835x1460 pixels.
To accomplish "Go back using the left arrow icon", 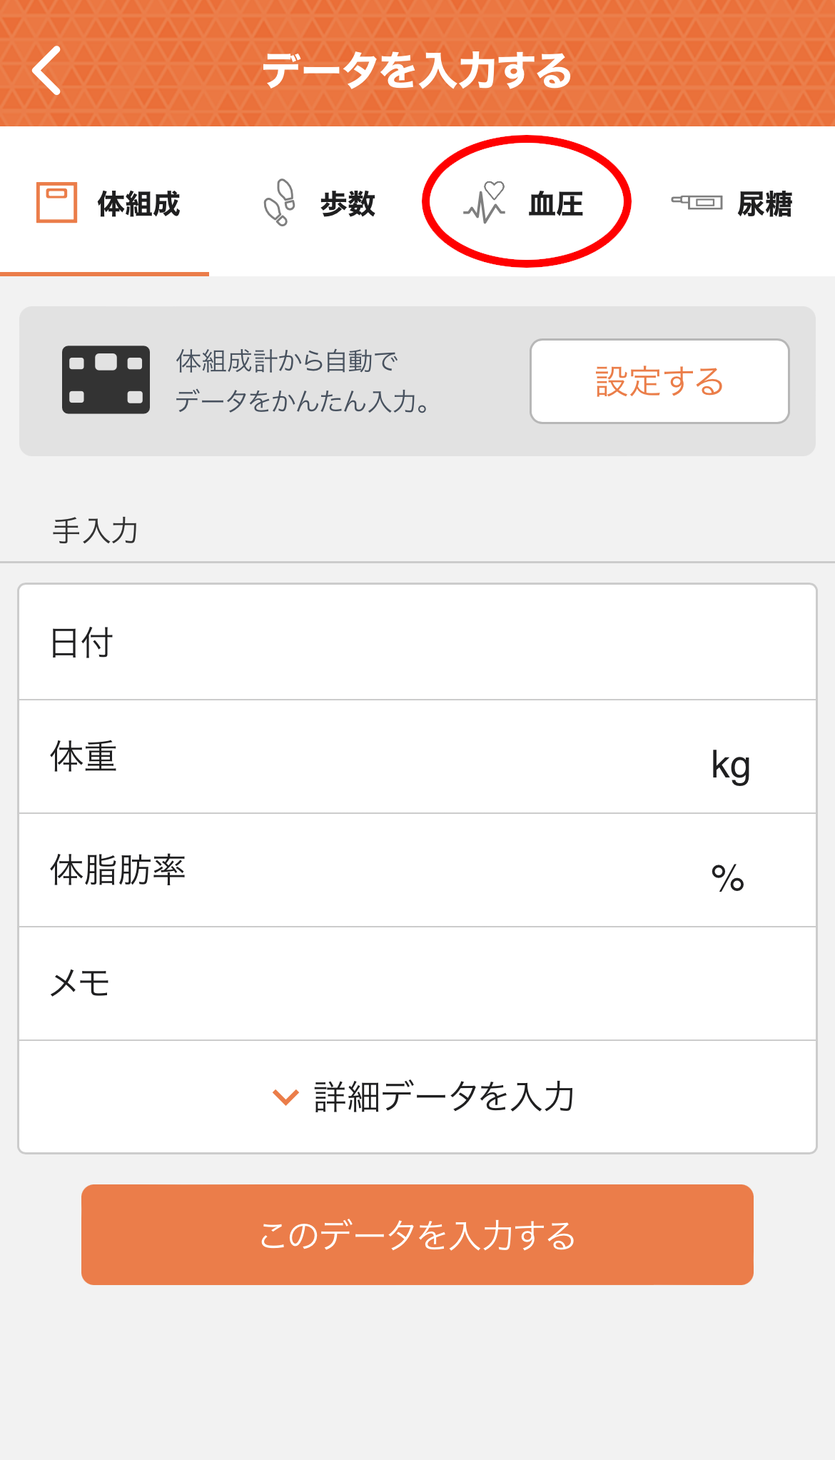I will coord(46,71).
